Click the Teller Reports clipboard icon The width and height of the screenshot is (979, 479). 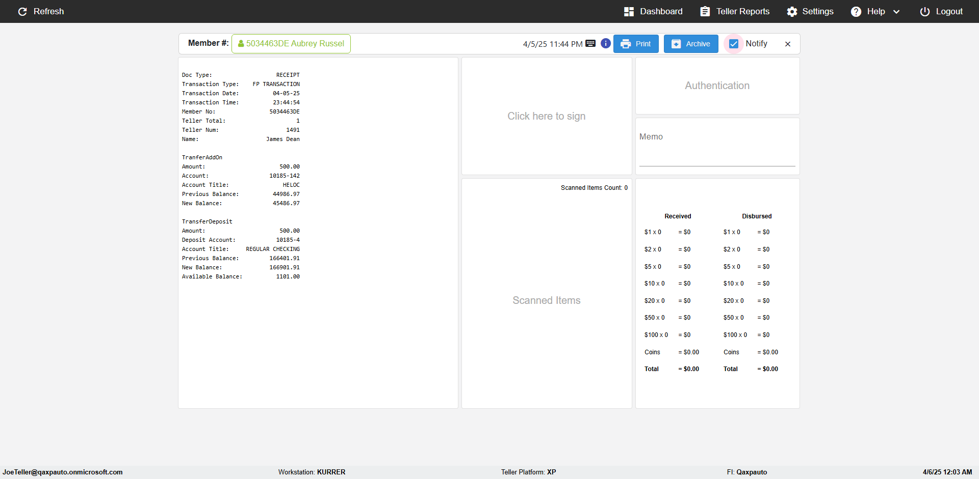tap(705, 12)
